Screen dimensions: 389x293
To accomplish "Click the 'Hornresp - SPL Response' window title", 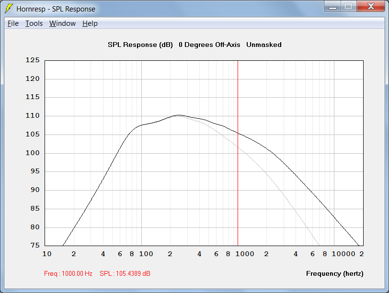I will point(56,9).
